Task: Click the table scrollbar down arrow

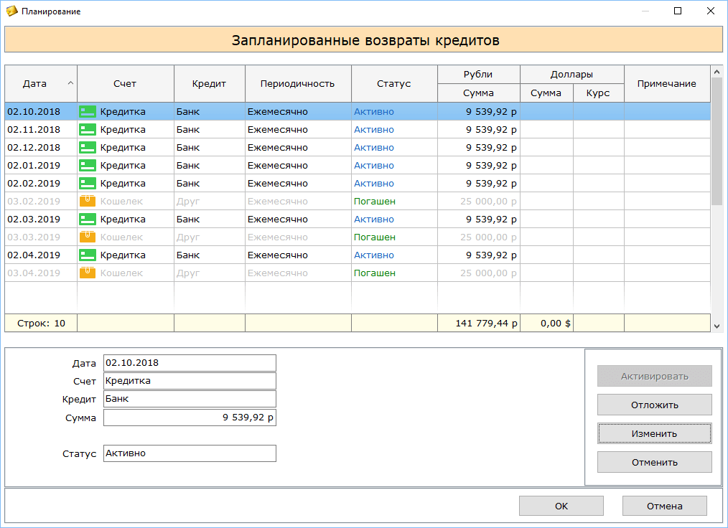Action: coord(717,326)
